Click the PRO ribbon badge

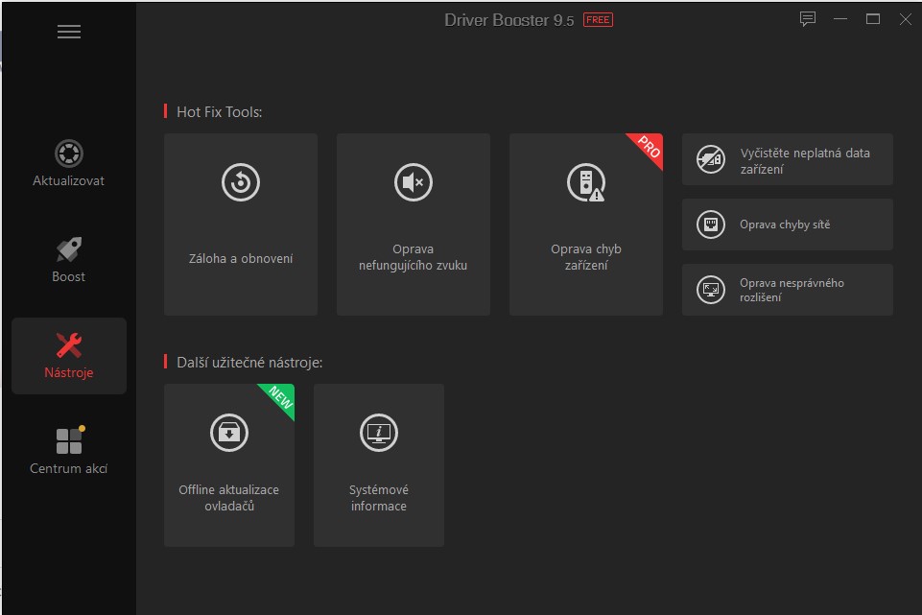coord(648,148)
